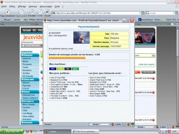Toggle the 'sur le web avec' checkbox

pyautogui.click(x=23, y=46)
